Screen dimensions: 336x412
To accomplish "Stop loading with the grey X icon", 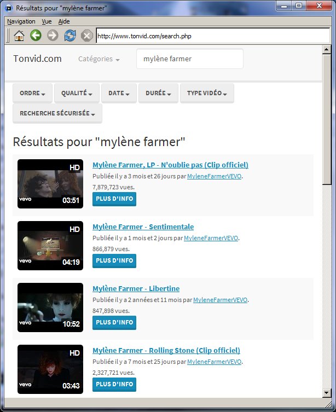I will click(x=87, y=36).
